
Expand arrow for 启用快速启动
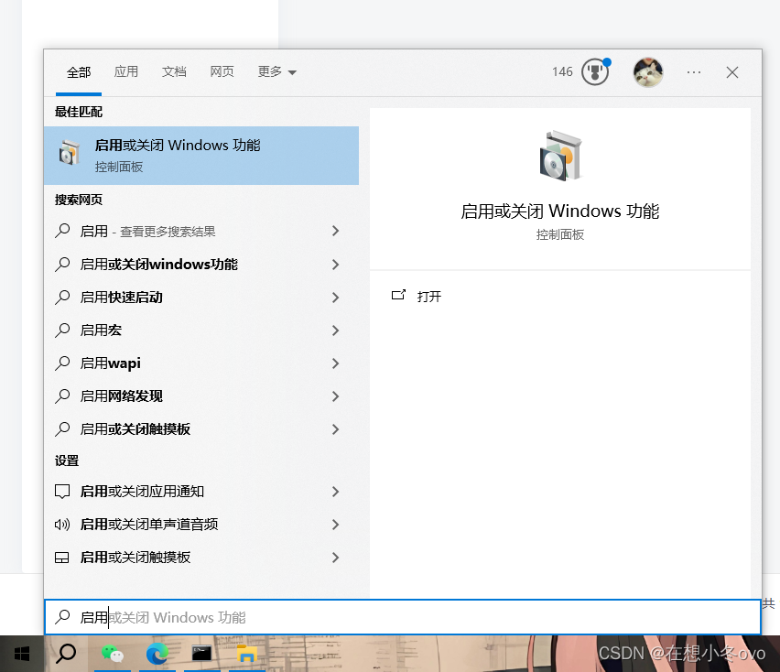click(336, 298)
